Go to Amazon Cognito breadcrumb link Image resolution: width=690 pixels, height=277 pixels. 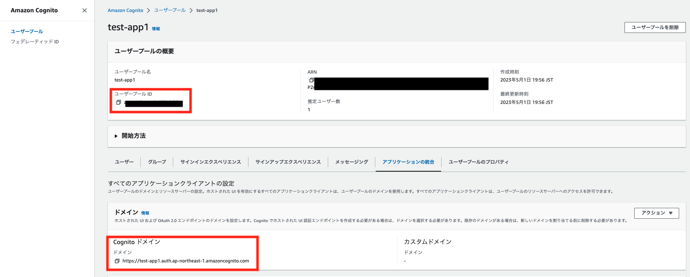(x=125, y=10)
